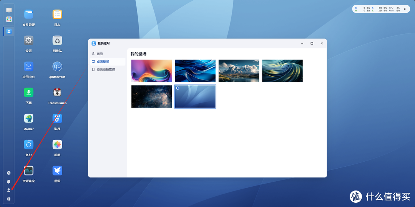The width and height of the screenshot is (415, 207).
Task: Click the user profile icon at the dock bottom
Action: click(x=9, y=190)
